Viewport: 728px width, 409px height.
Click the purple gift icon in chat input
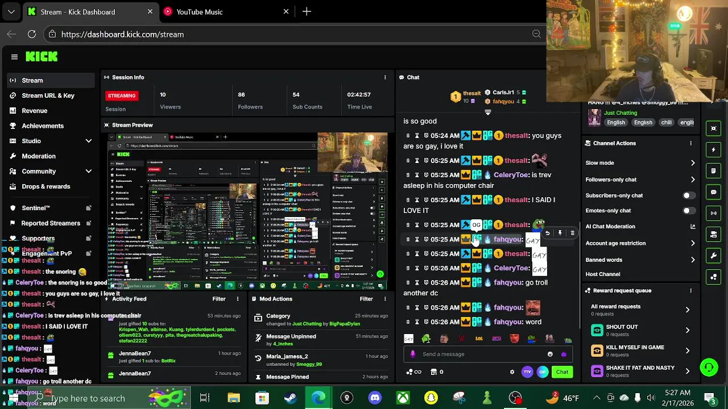coord(564,354)
